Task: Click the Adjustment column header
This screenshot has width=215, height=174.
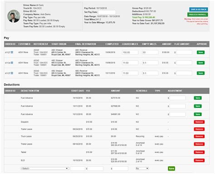Action: click(x=175, y=91)
